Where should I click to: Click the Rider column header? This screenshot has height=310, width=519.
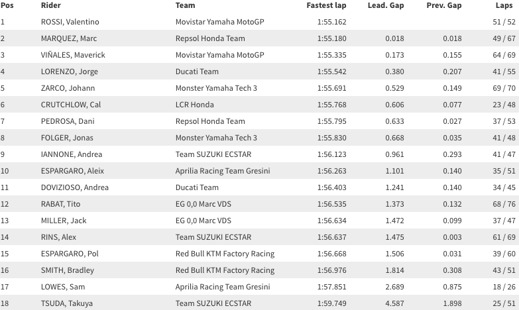point(50,5)
